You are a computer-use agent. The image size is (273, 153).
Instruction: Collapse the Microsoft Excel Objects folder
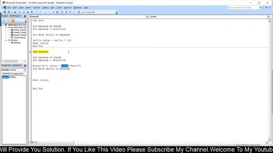click(6, 27)
